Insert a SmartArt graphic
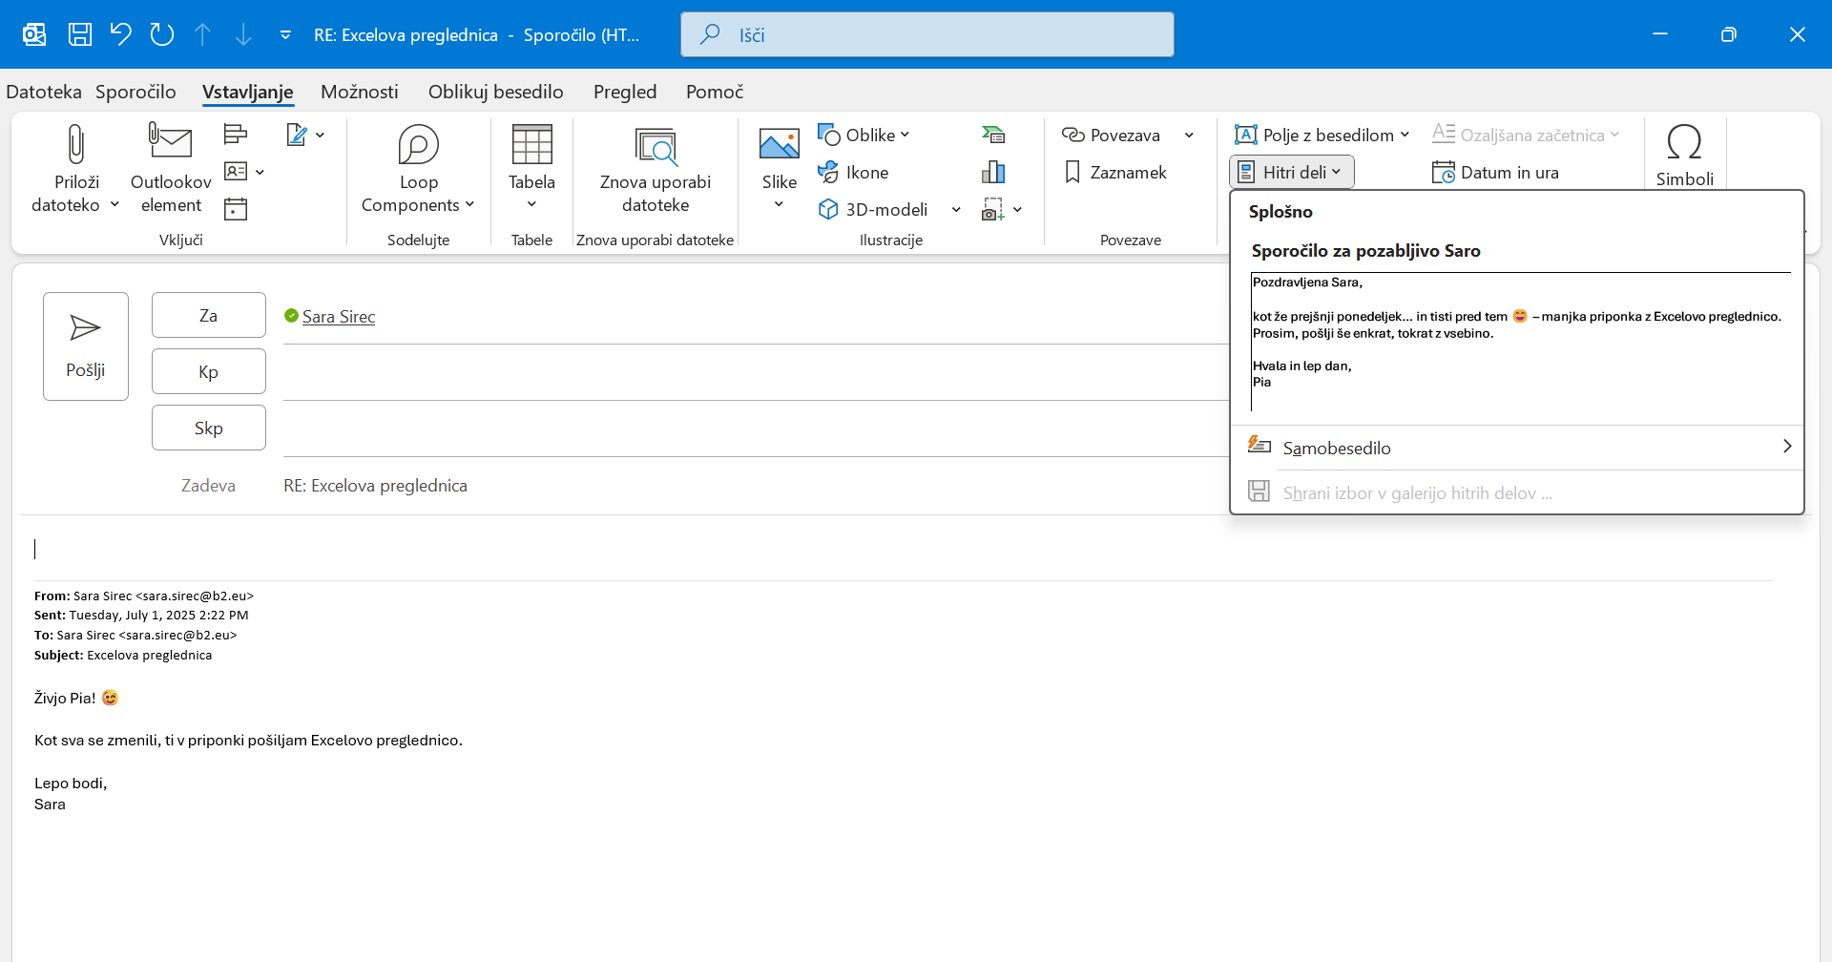1832x962 pixels. click(x=993, y=135)
